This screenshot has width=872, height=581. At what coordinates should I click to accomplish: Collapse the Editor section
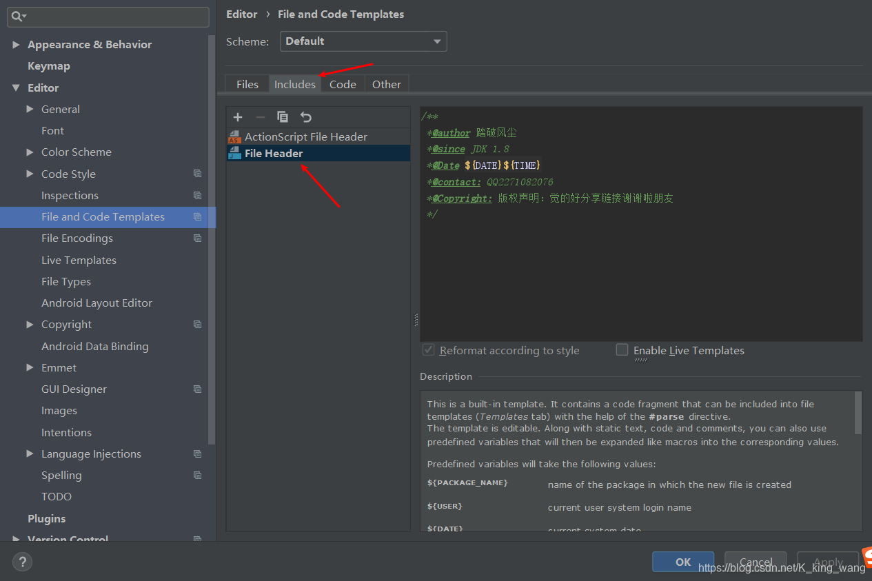[16, 88]
